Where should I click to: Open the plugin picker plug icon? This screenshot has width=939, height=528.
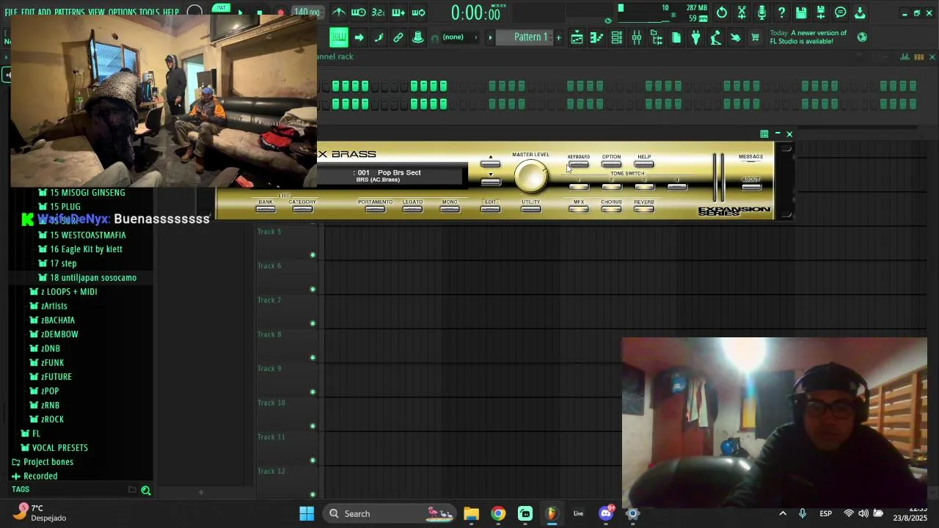(x=696, y=38)
